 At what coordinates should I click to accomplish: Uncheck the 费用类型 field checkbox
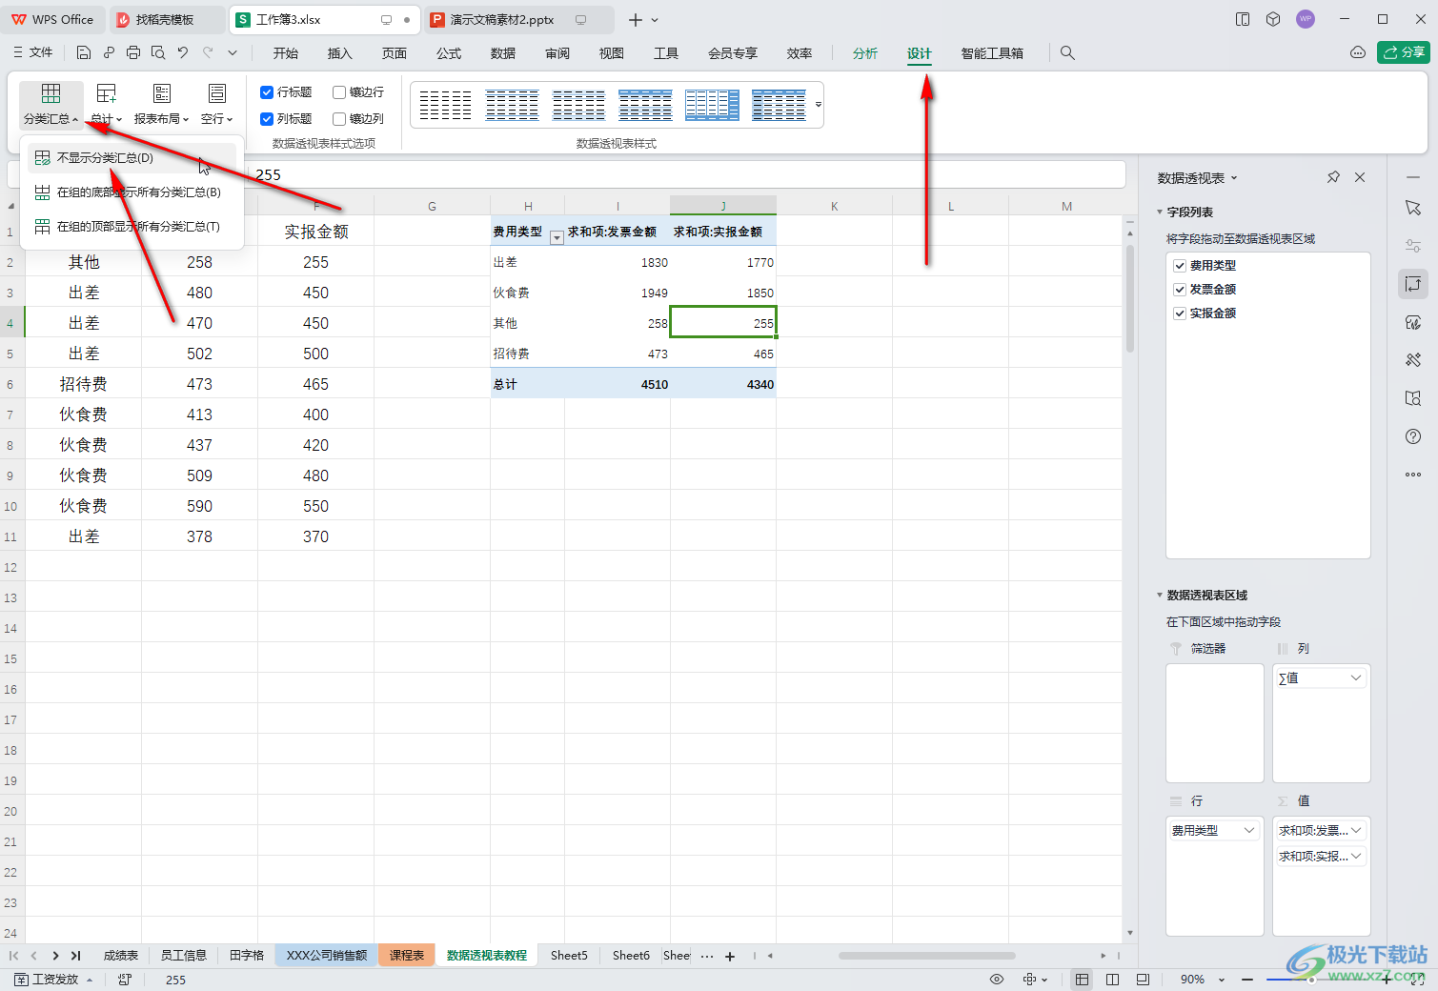tap(1180, 266)
